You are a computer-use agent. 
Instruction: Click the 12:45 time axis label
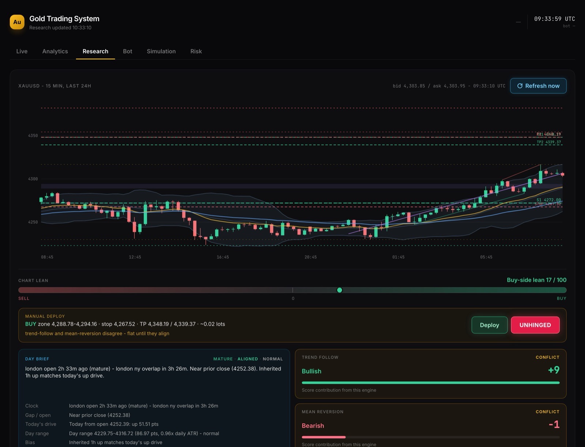click(x=135, y=257)
